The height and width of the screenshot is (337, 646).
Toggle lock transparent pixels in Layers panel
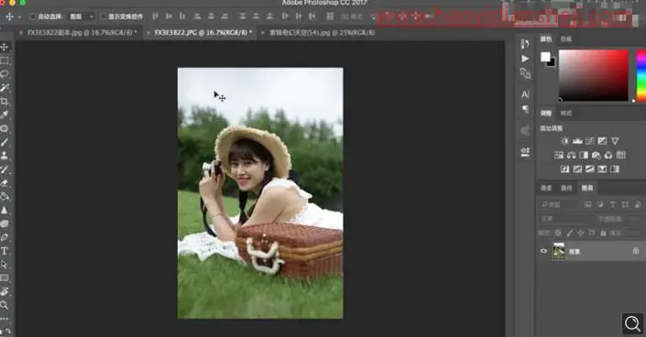[x=558, y=234]
